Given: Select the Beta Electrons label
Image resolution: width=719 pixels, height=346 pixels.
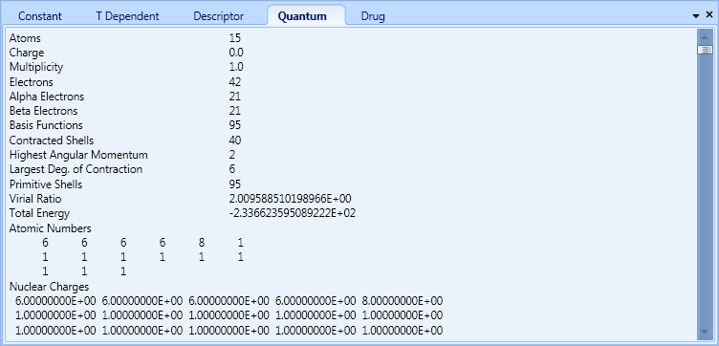Looking at the screenshot, I should tap(44, 111).
